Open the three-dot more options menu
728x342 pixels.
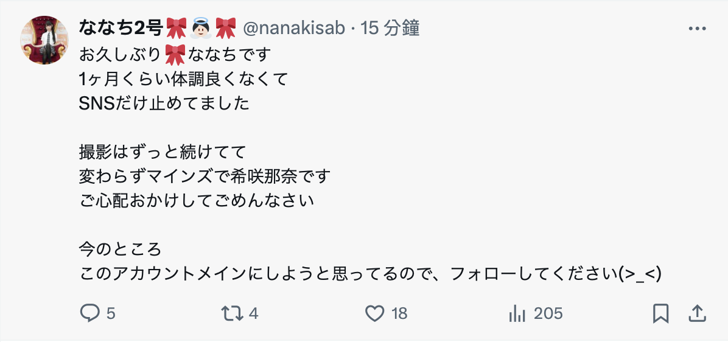tap(696, 28)
